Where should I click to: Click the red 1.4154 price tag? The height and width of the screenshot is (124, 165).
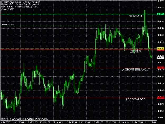pos(161,68)
